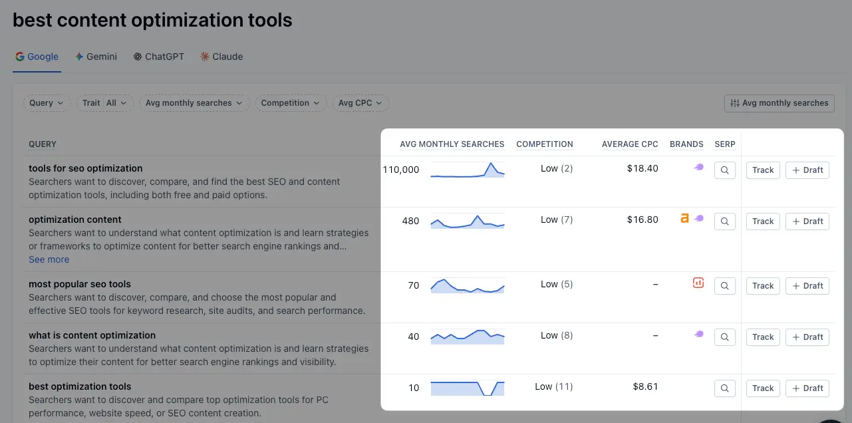Open the Avg CPC filter dropdown

tap(361, 103)
